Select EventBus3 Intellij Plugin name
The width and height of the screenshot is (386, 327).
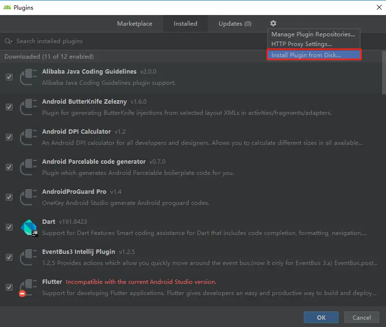point(78,252)
